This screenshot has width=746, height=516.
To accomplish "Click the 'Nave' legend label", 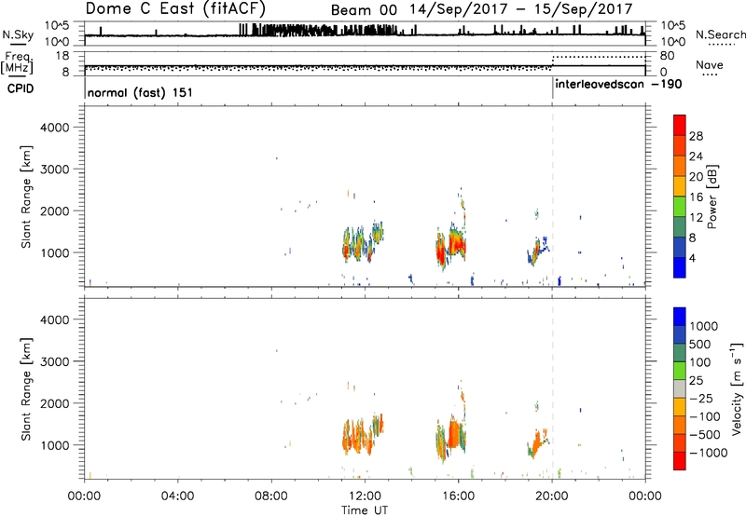I will tap(710, 65).
